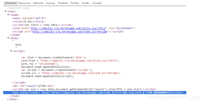The width and height of the screenshot is (202, 102).
Task: Select the 'test' text node
Action: pos(18,45)
